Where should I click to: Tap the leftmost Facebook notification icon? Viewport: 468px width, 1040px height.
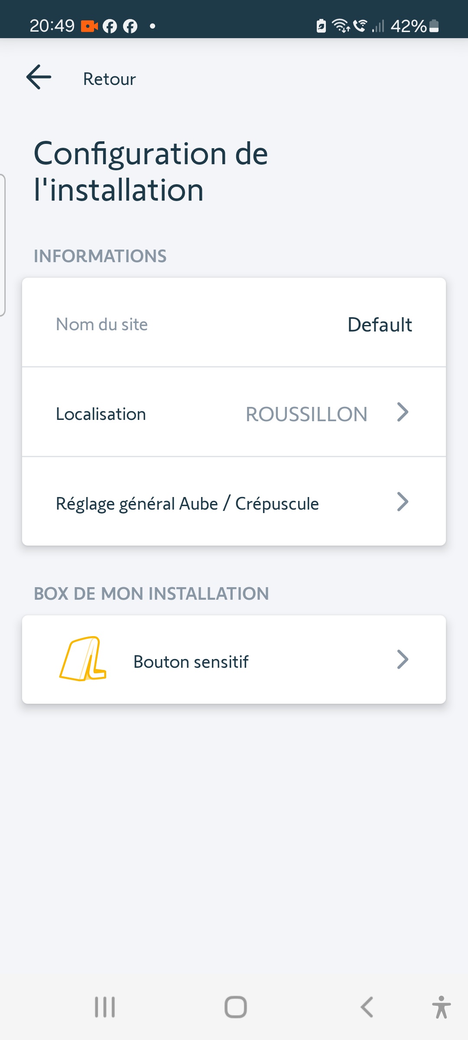coord(110,26)
